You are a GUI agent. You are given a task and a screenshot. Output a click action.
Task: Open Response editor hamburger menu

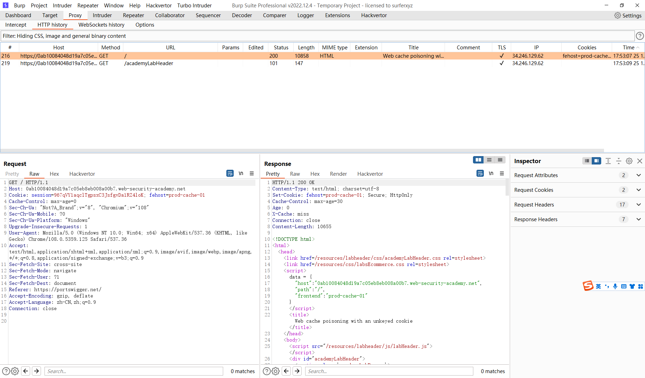click(x=502, y=173)
